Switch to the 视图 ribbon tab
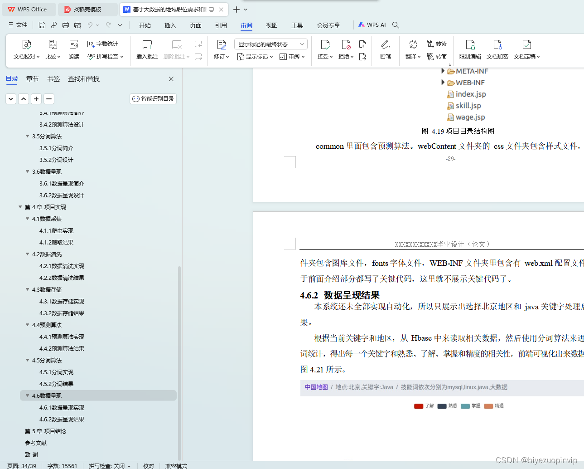 [271, 25]
